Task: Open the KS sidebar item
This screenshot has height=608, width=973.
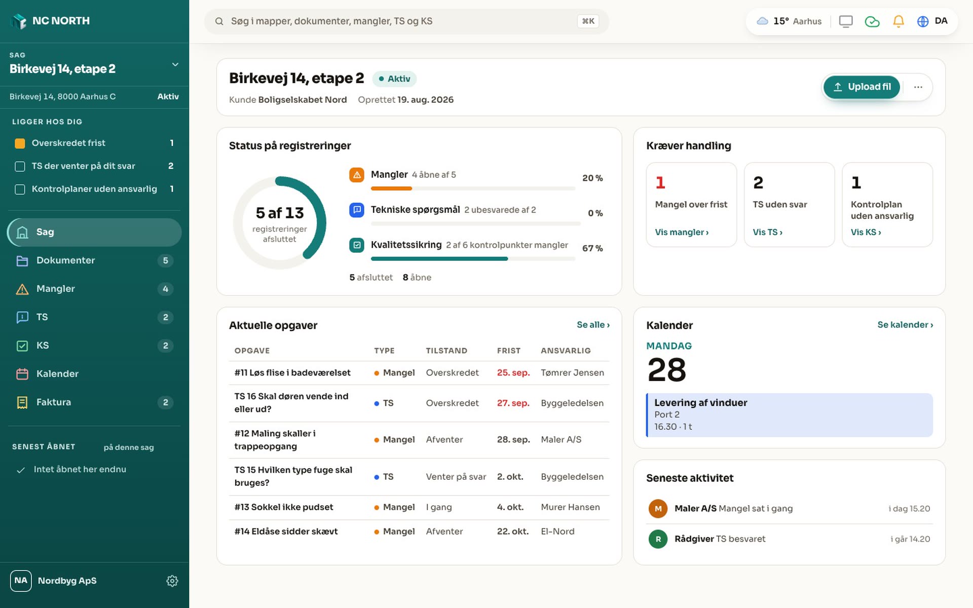Action: pyautogui.click(x=94, y=346)
